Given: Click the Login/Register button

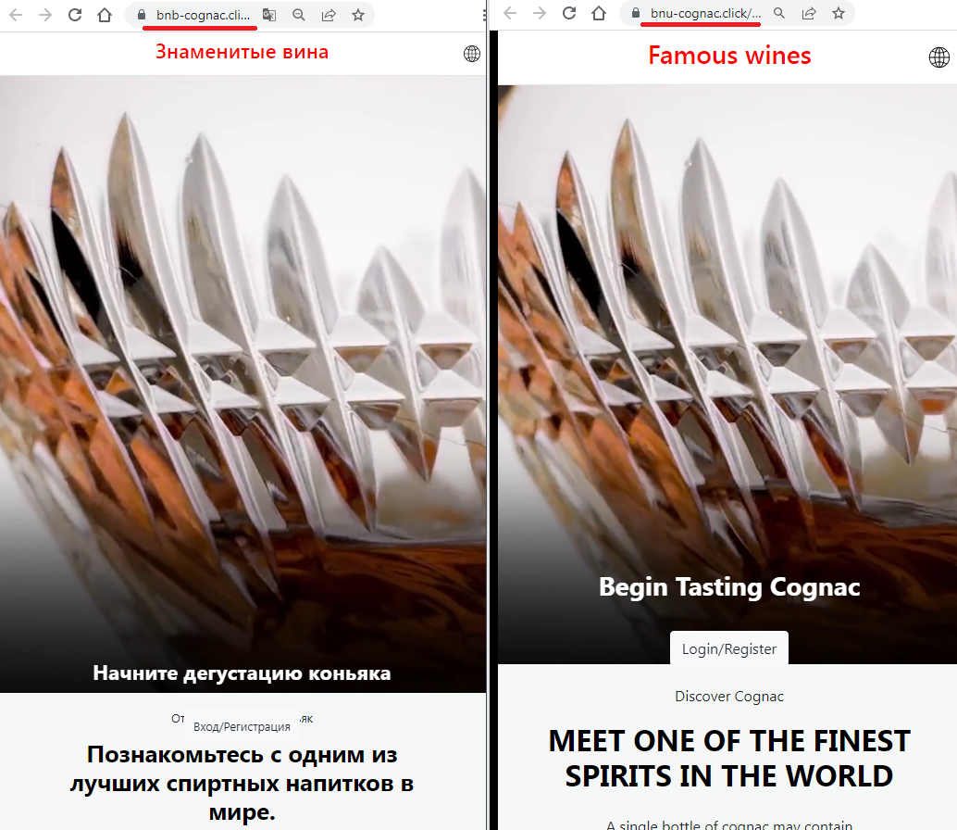Looking at the screenshot, I should pos(729,648).
